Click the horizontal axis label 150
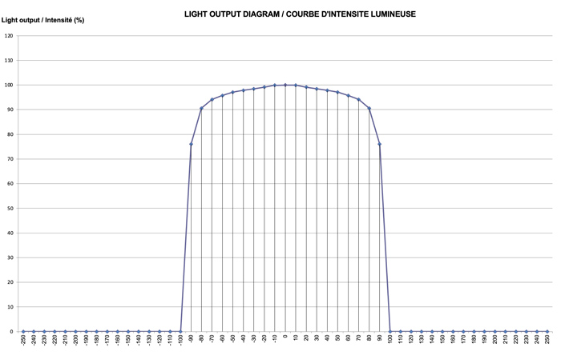Viewport: 561px width, 355px height. point(442,339)
